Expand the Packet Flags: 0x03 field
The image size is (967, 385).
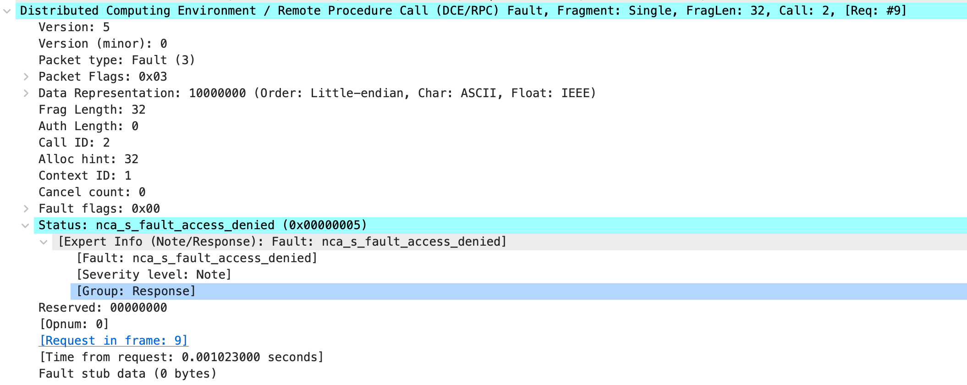point(26,77)
